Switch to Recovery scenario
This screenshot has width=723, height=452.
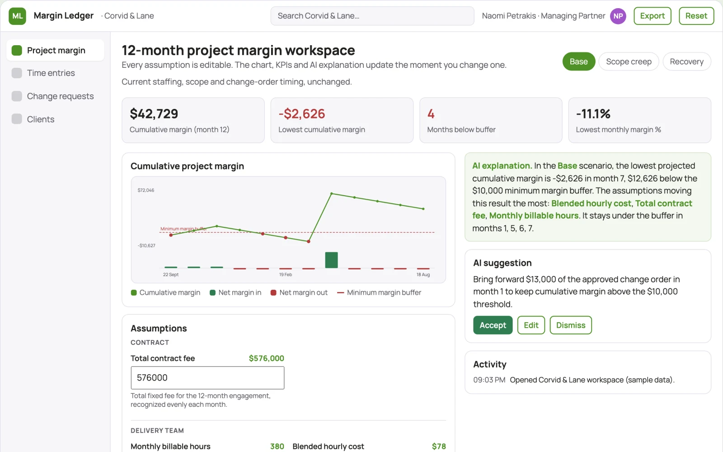click(686, 61)
